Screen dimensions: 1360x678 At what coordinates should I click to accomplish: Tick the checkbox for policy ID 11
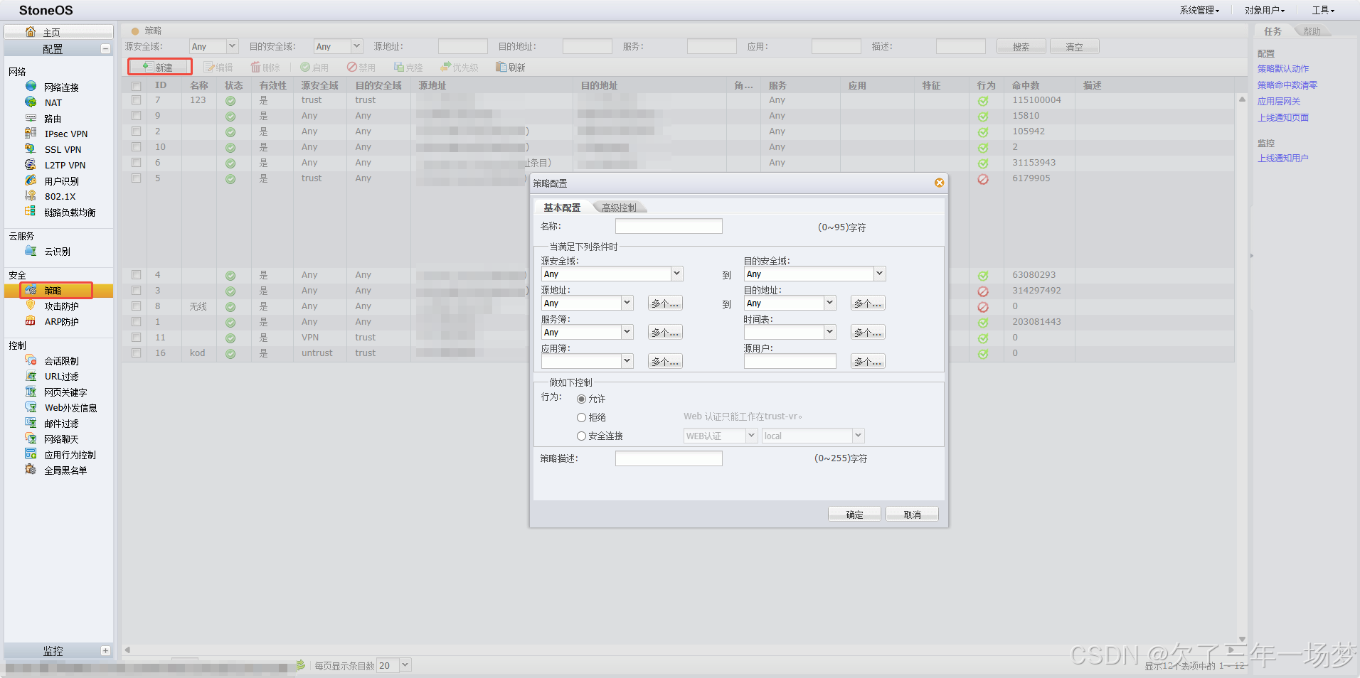pyautogui.click(x=136, y=338)
